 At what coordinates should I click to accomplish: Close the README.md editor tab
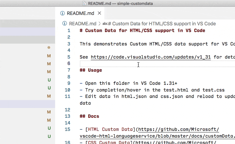tap(99, 13)
